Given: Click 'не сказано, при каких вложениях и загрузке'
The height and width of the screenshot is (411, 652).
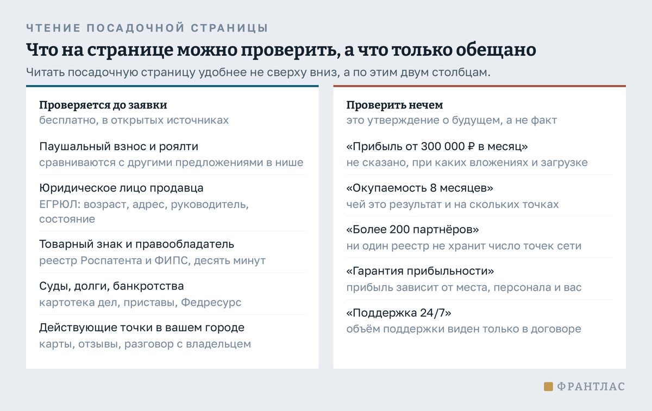Looking at the screenshot, I should click(467, 162).
